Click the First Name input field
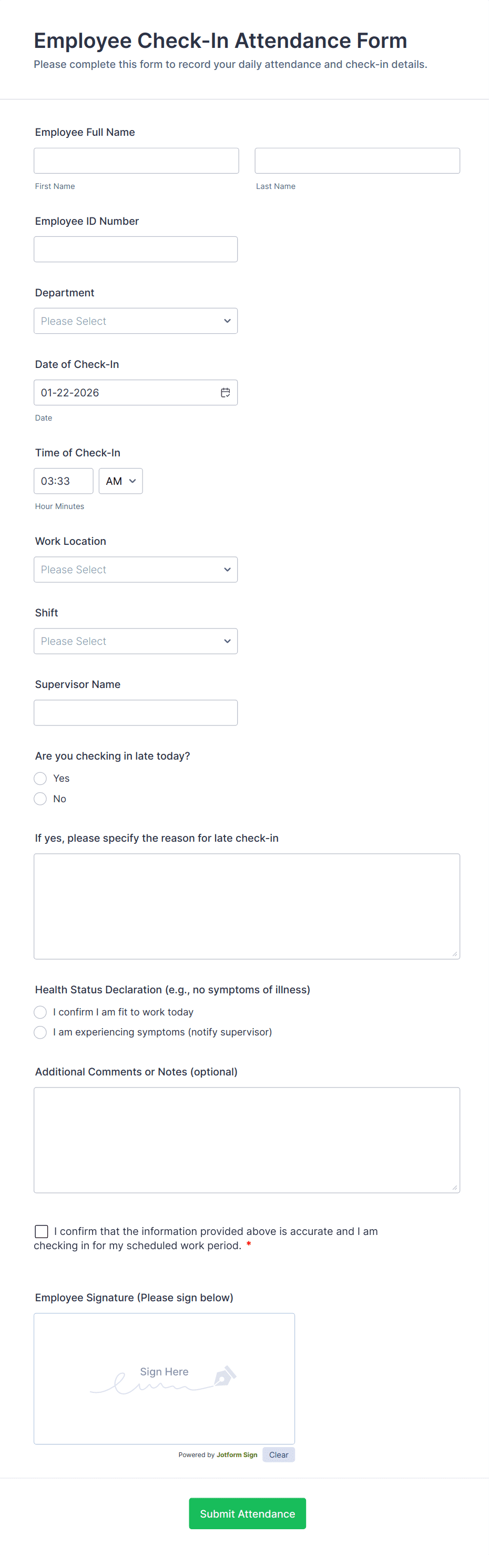This screenshot has width=489, height=1555. (x=136, y=160)
